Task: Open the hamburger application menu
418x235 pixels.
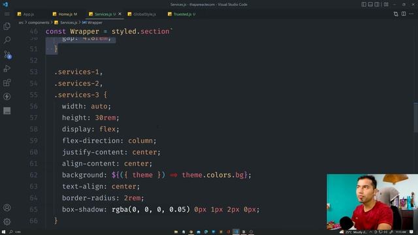Action: coord(7,14)
